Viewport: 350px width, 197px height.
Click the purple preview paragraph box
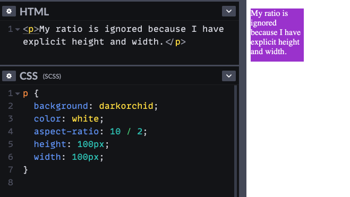point(277,35)
